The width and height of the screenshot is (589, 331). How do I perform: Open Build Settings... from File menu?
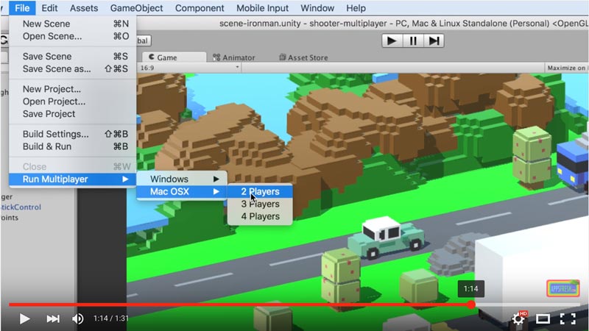point(73,134)
